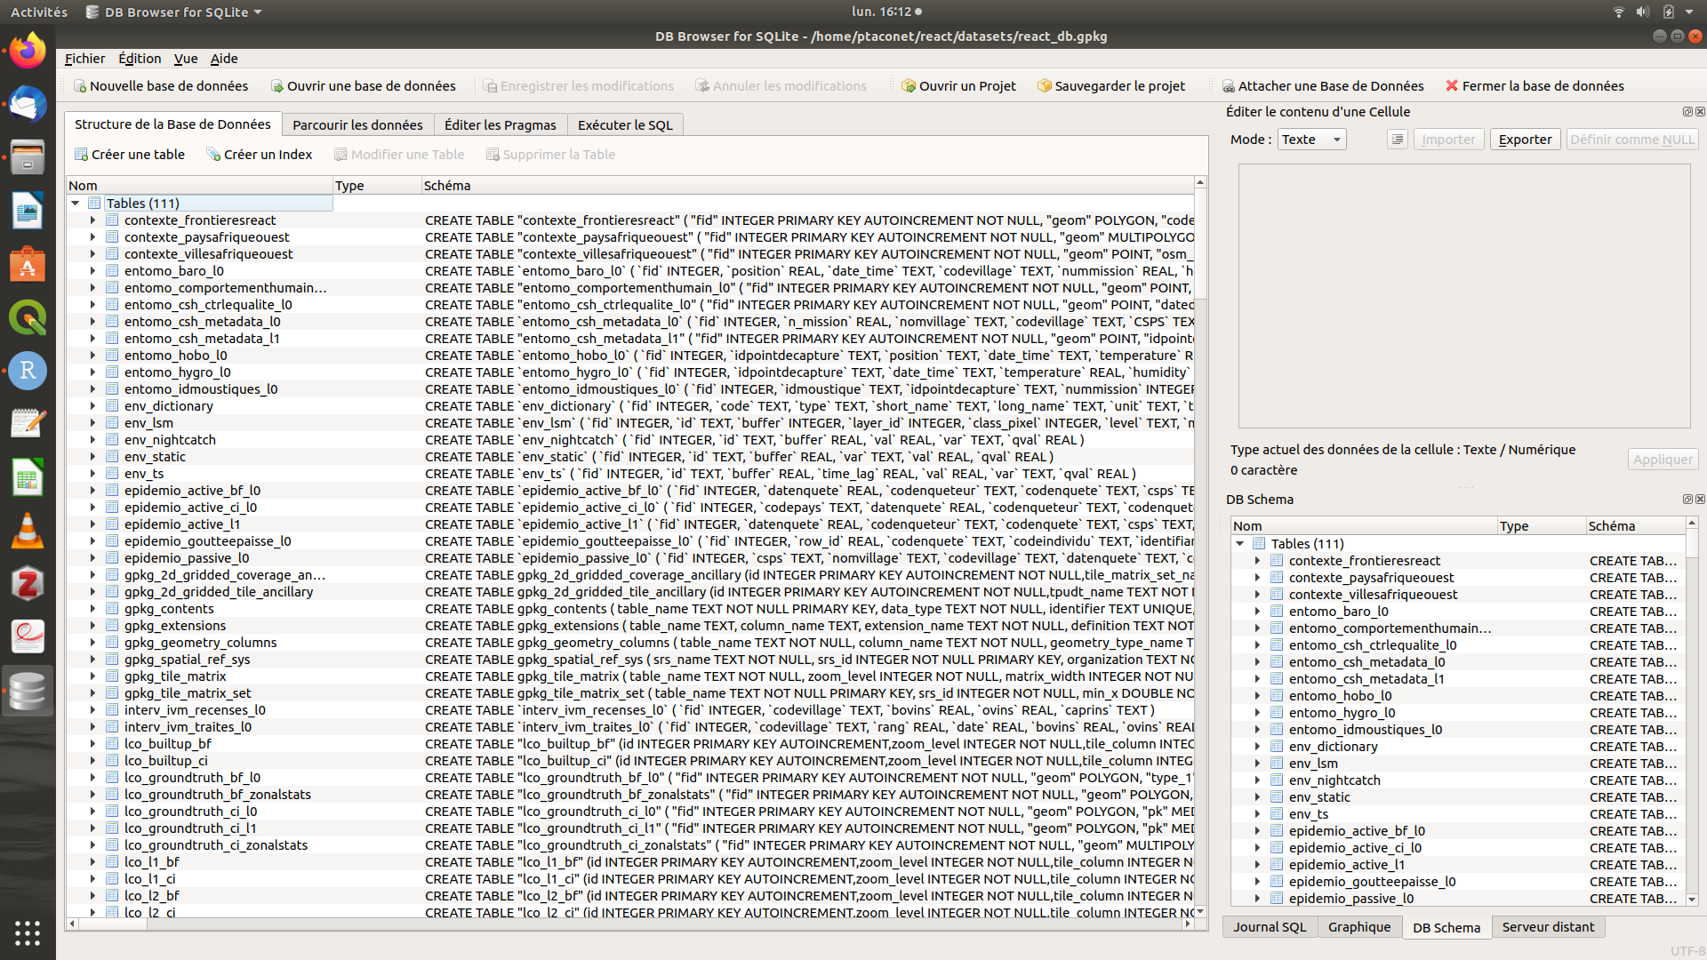The height and width of the screenshot is (960, 1707).
Task: Switch to the Journal SQL bottom tab
Action: tap(1269, 927)
